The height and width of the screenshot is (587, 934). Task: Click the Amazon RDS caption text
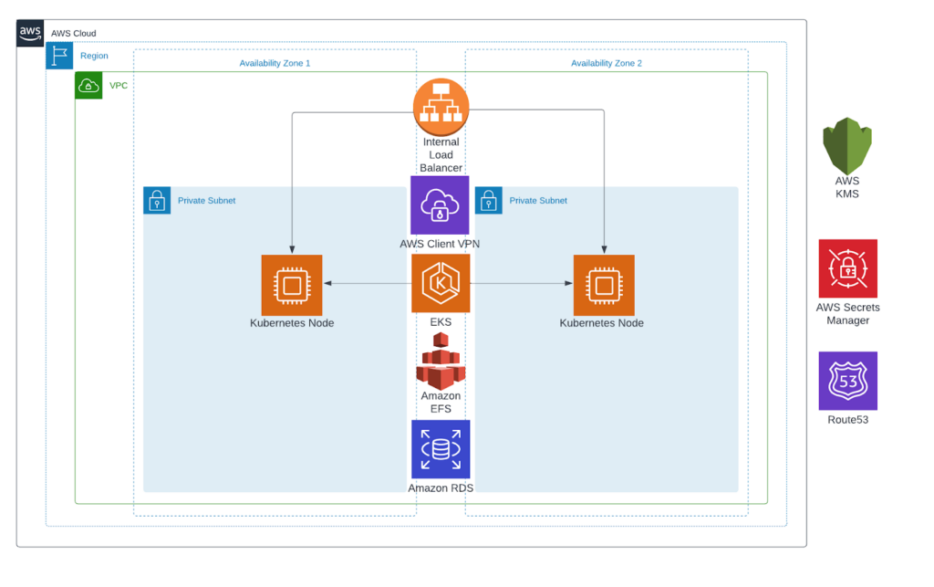click(441, 487)
